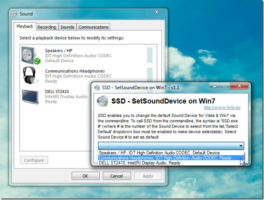This screenshot has width=264, height=200.
Task: Minimize the SSD SetSoundDevice window
Action: 214,86
